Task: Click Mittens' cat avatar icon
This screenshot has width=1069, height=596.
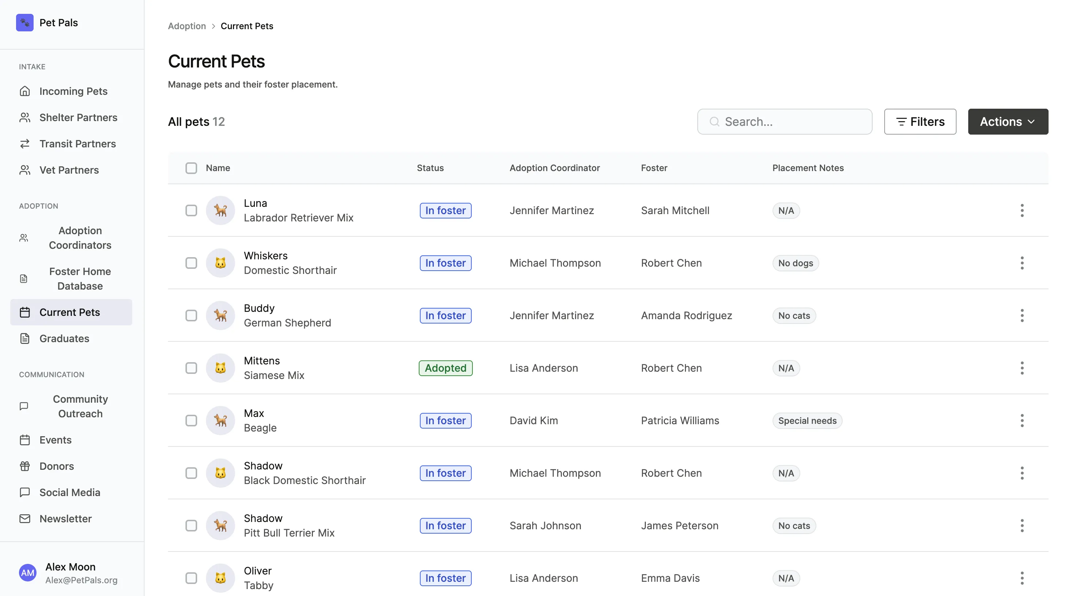Action: (x=221, y=368)
